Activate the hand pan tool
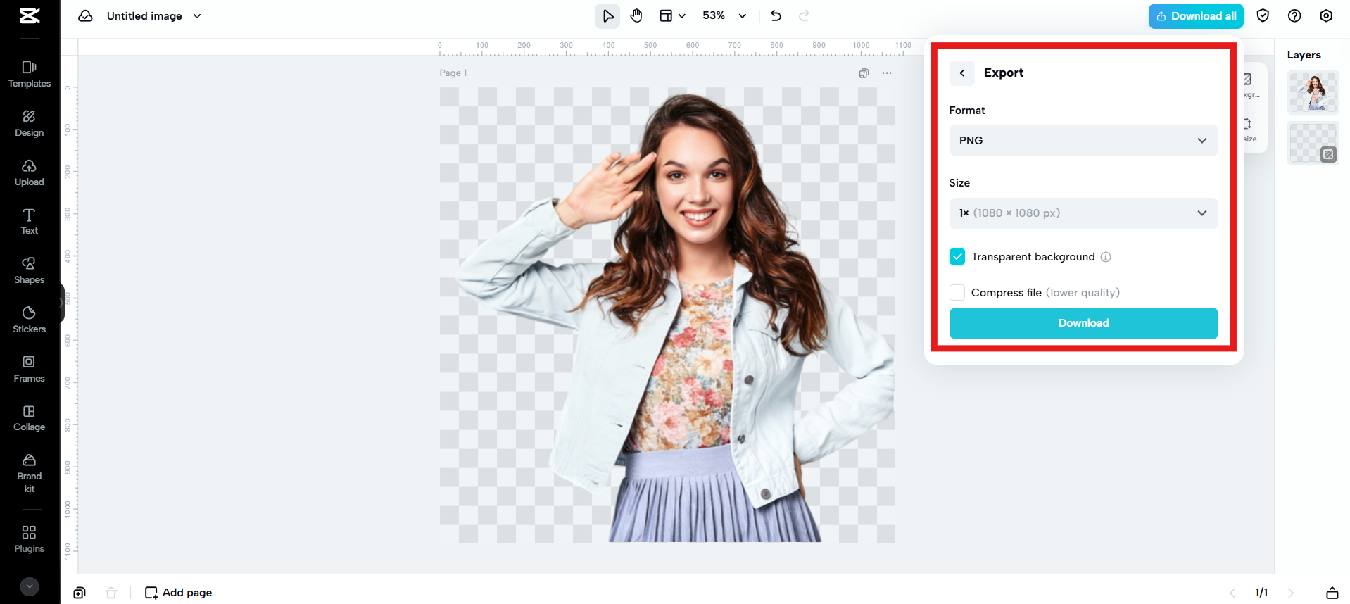Image resolution: width=1350 pixels, height=604 pixels. pos(636,15)
